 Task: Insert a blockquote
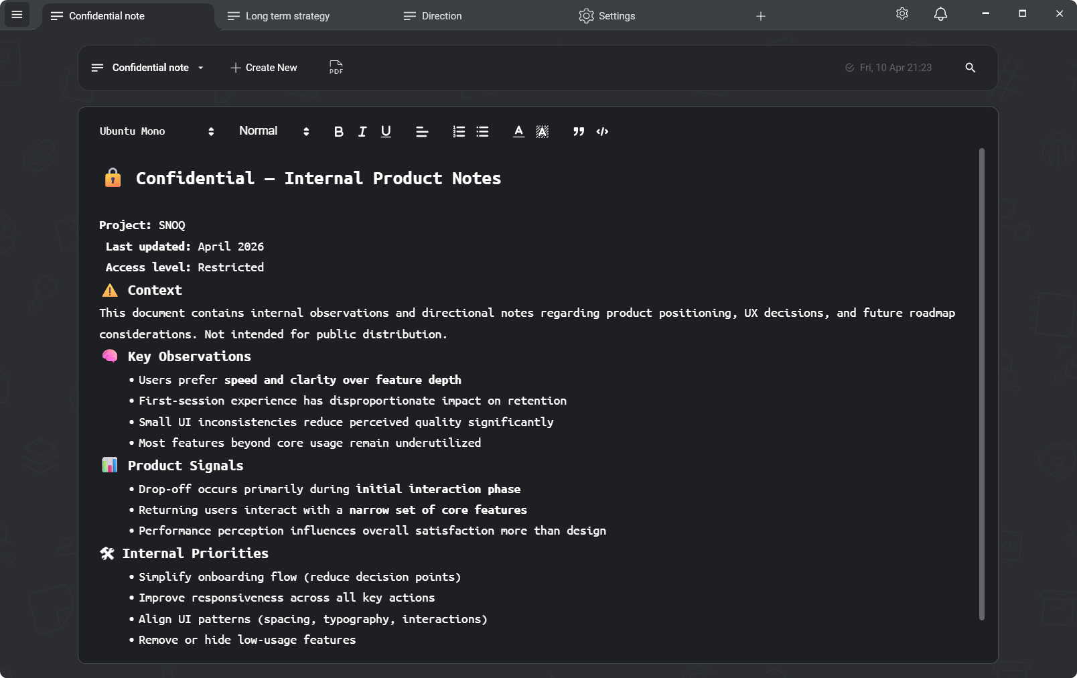[578, 132]
